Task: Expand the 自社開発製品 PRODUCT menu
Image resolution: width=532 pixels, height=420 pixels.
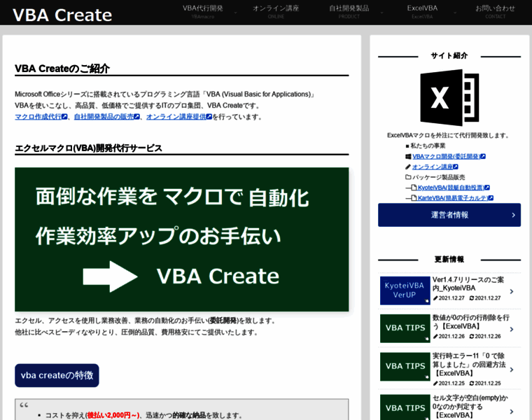Action: [x=349, y=12]
